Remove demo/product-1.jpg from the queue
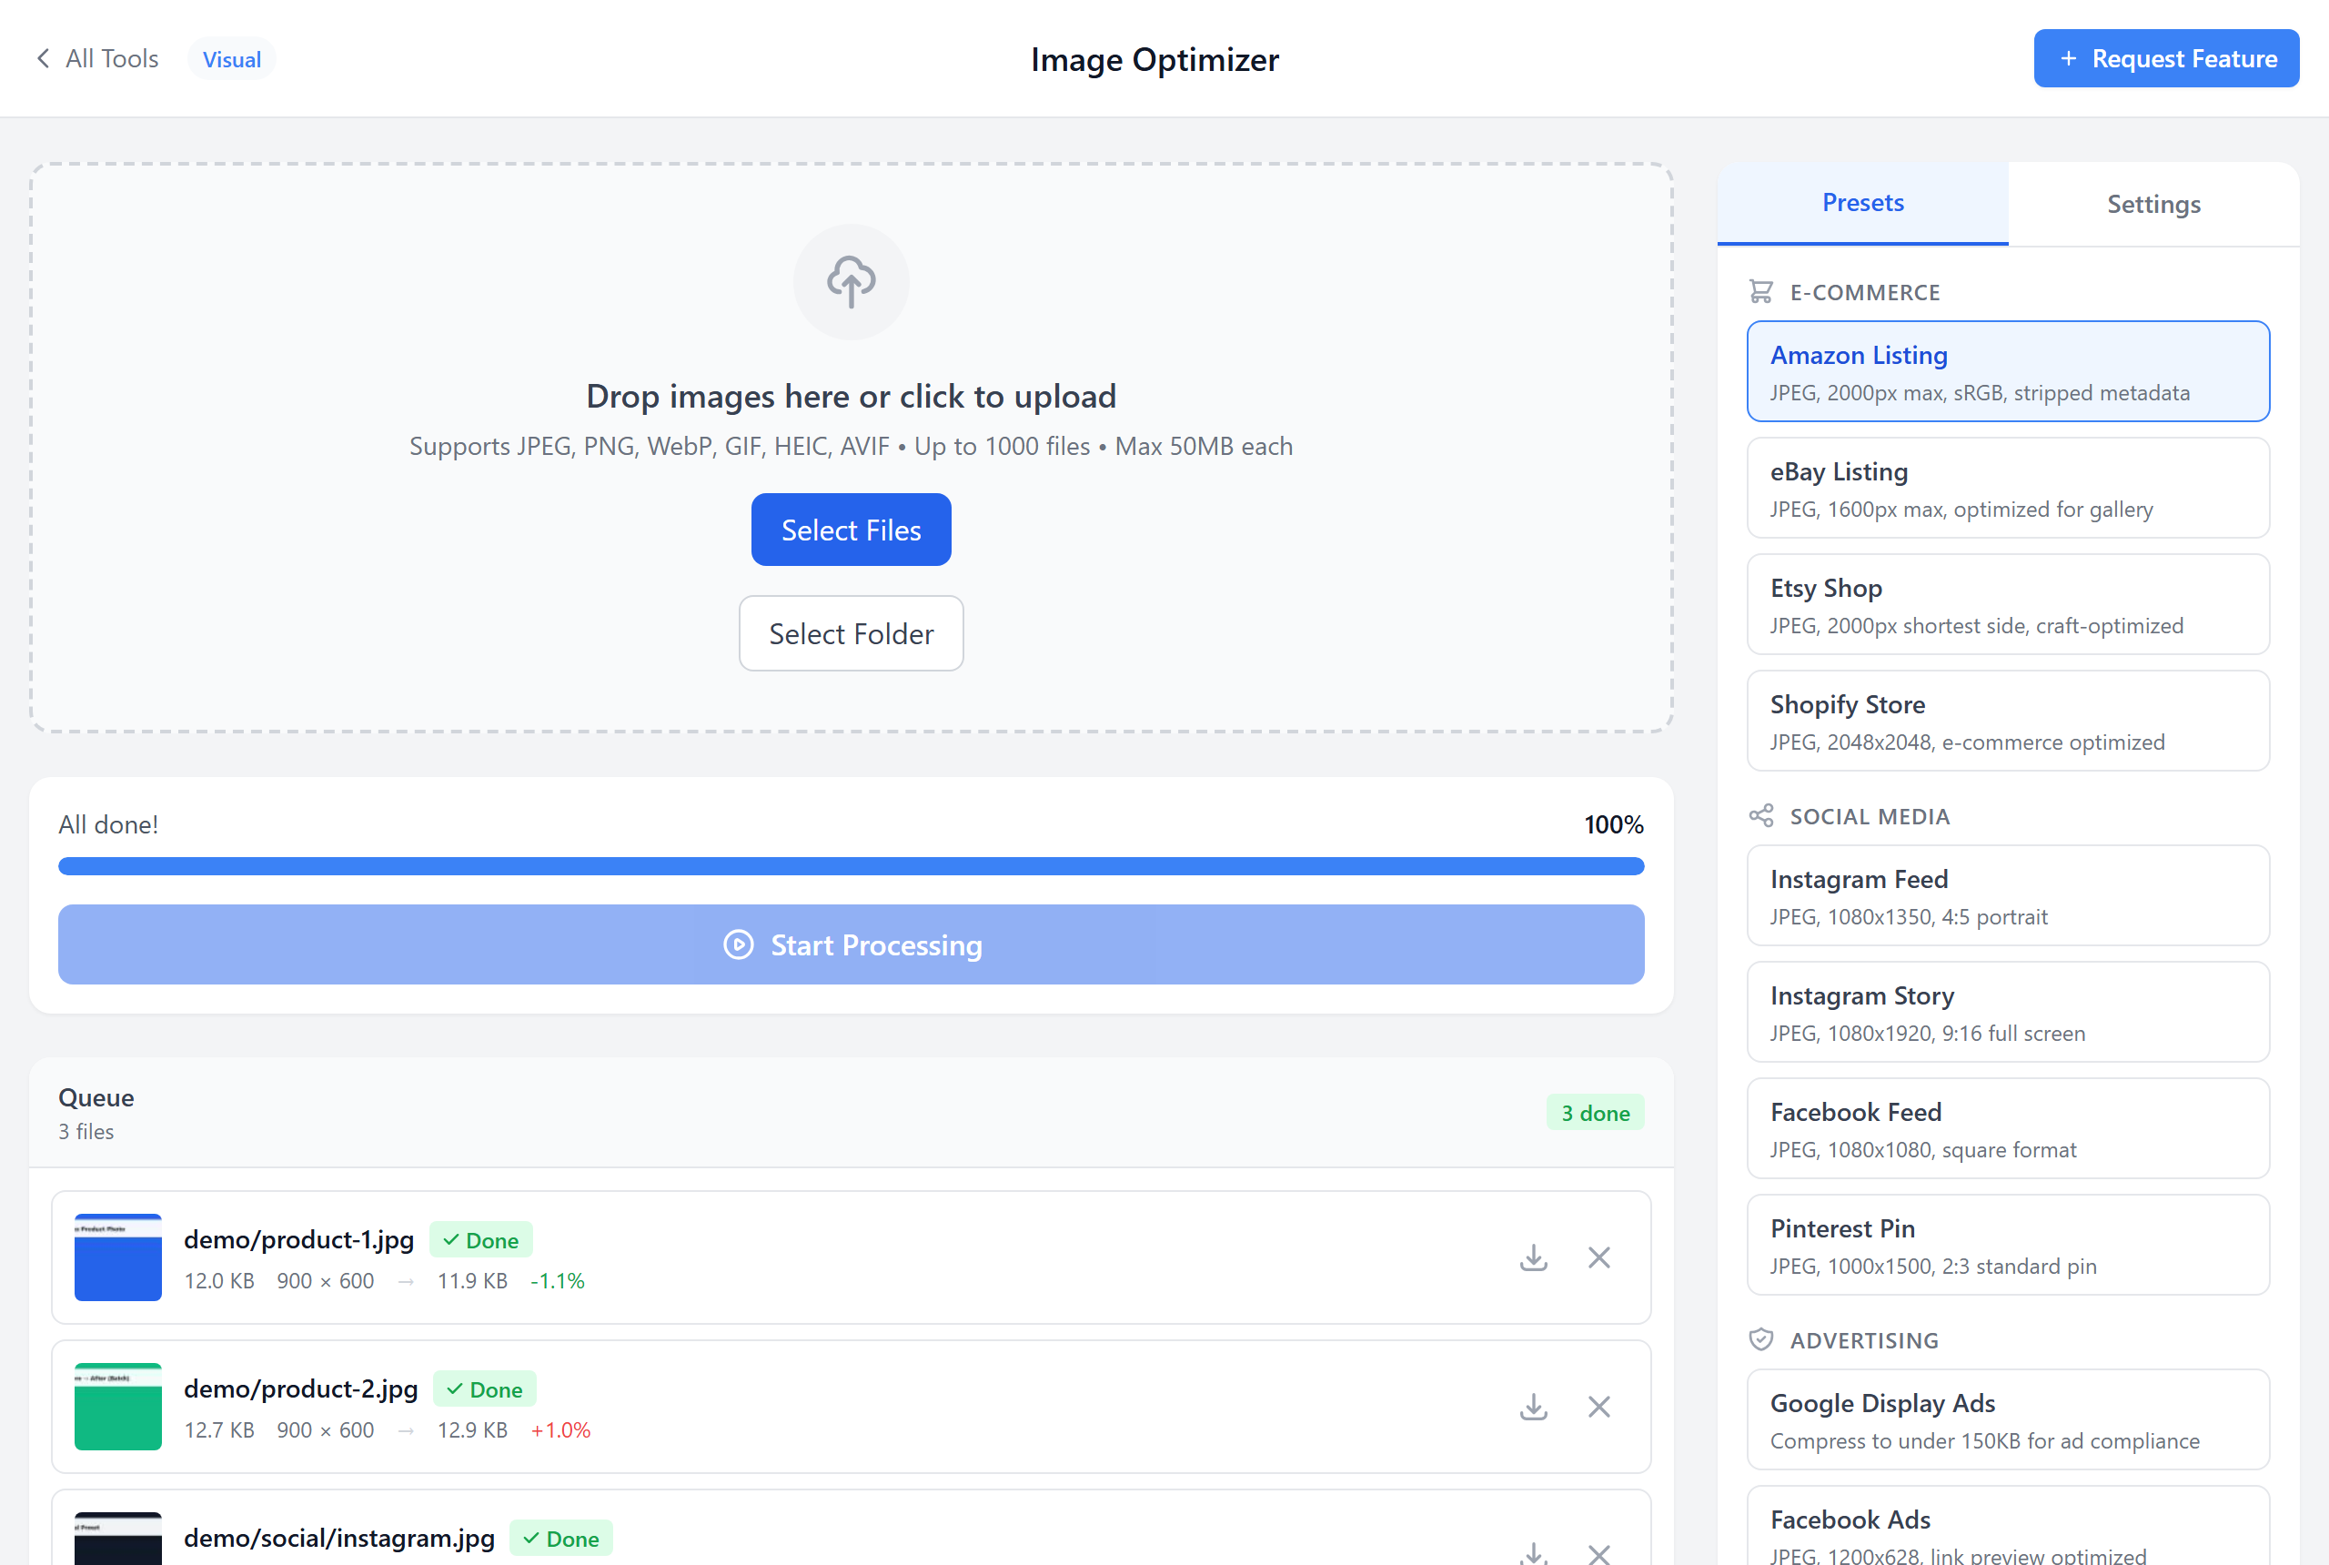 1598,1257
